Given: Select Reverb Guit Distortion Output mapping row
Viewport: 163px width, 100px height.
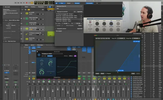Looking at the screenshot, I should pos(69,21).
